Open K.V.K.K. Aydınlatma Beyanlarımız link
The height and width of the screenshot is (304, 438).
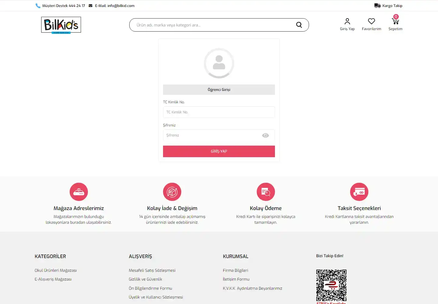pos(252,288)
